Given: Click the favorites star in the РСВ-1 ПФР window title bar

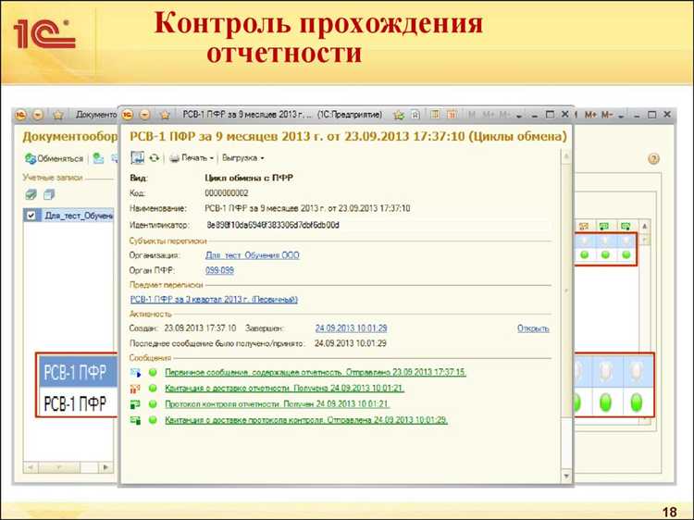Looking at the screenshot, I should (x=165, y=115).
